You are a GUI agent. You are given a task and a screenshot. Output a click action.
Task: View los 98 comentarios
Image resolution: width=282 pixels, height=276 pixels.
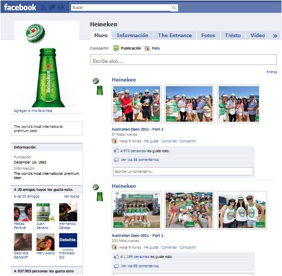coord(139,266)
